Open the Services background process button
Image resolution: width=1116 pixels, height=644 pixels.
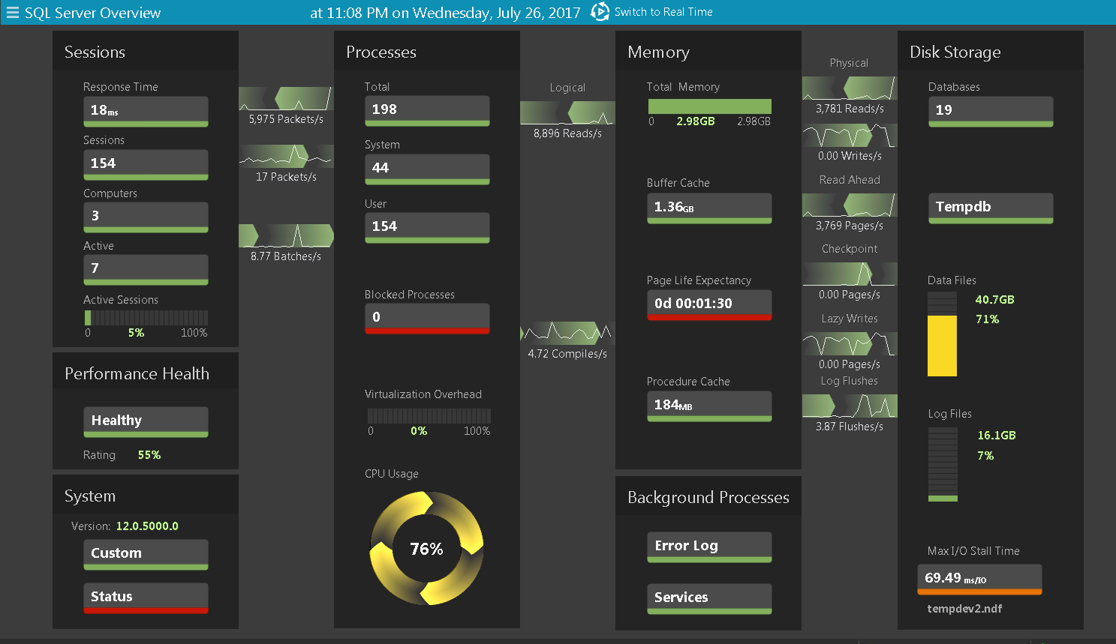[x=709, y=598]
